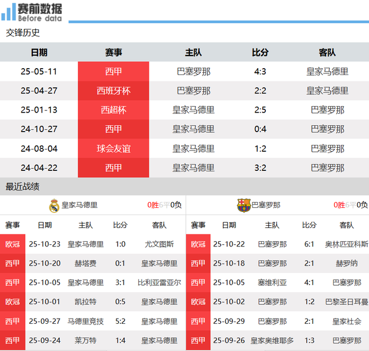Open the 西超杯 competition tag
Viewport: 369px width, 351px height.
pos(114,110)
